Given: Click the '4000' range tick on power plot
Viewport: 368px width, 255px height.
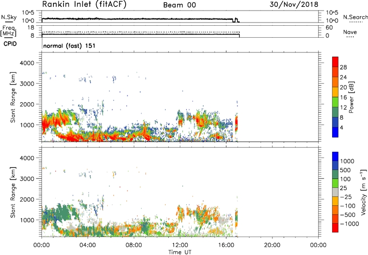Looking at the screenshot, I should pos(27,63).
